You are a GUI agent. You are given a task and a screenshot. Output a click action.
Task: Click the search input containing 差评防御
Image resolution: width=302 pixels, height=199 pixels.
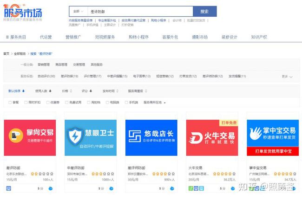coord(140,11)
